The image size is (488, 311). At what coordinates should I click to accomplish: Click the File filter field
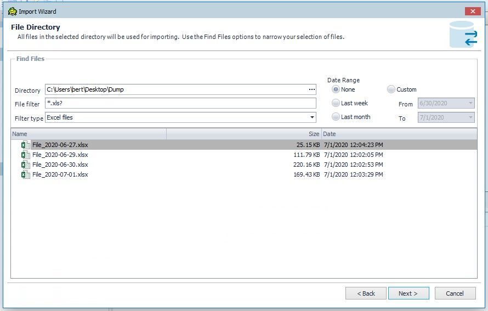tap(180, 103)
